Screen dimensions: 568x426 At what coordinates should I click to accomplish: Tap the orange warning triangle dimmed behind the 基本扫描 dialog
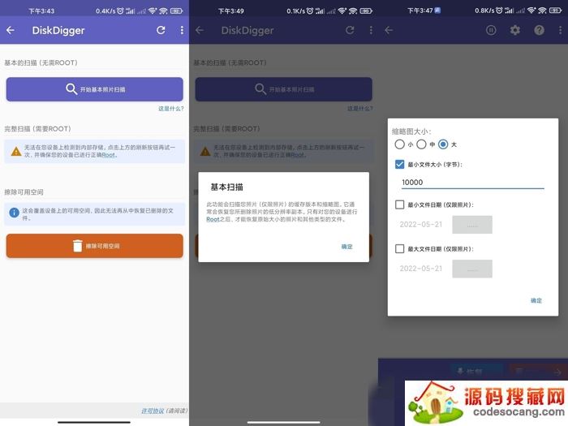[x=205, y=151]
